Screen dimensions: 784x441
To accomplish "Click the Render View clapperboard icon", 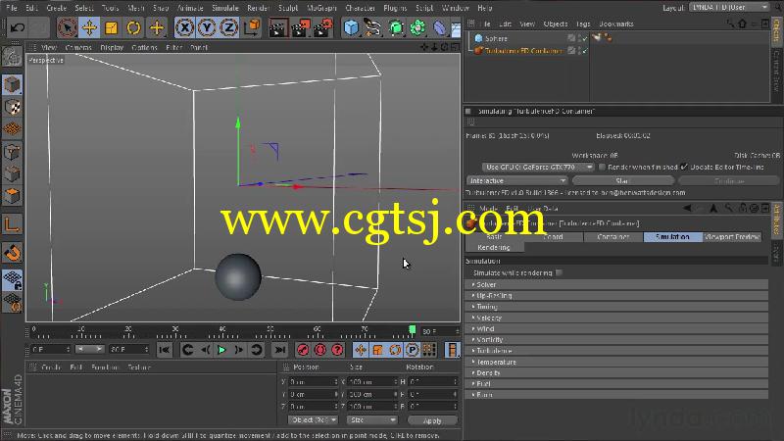I will (278, 27).
